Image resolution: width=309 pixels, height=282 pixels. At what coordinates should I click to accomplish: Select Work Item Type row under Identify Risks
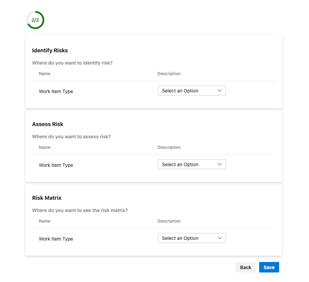[x=56, y=92]
